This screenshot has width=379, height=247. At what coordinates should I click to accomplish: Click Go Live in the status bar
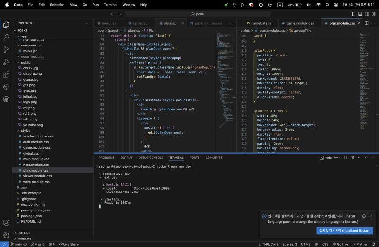tap(340, 244)
